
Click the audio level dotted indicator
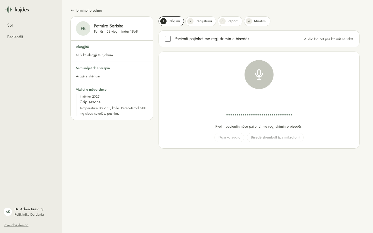tap(259, 115)
